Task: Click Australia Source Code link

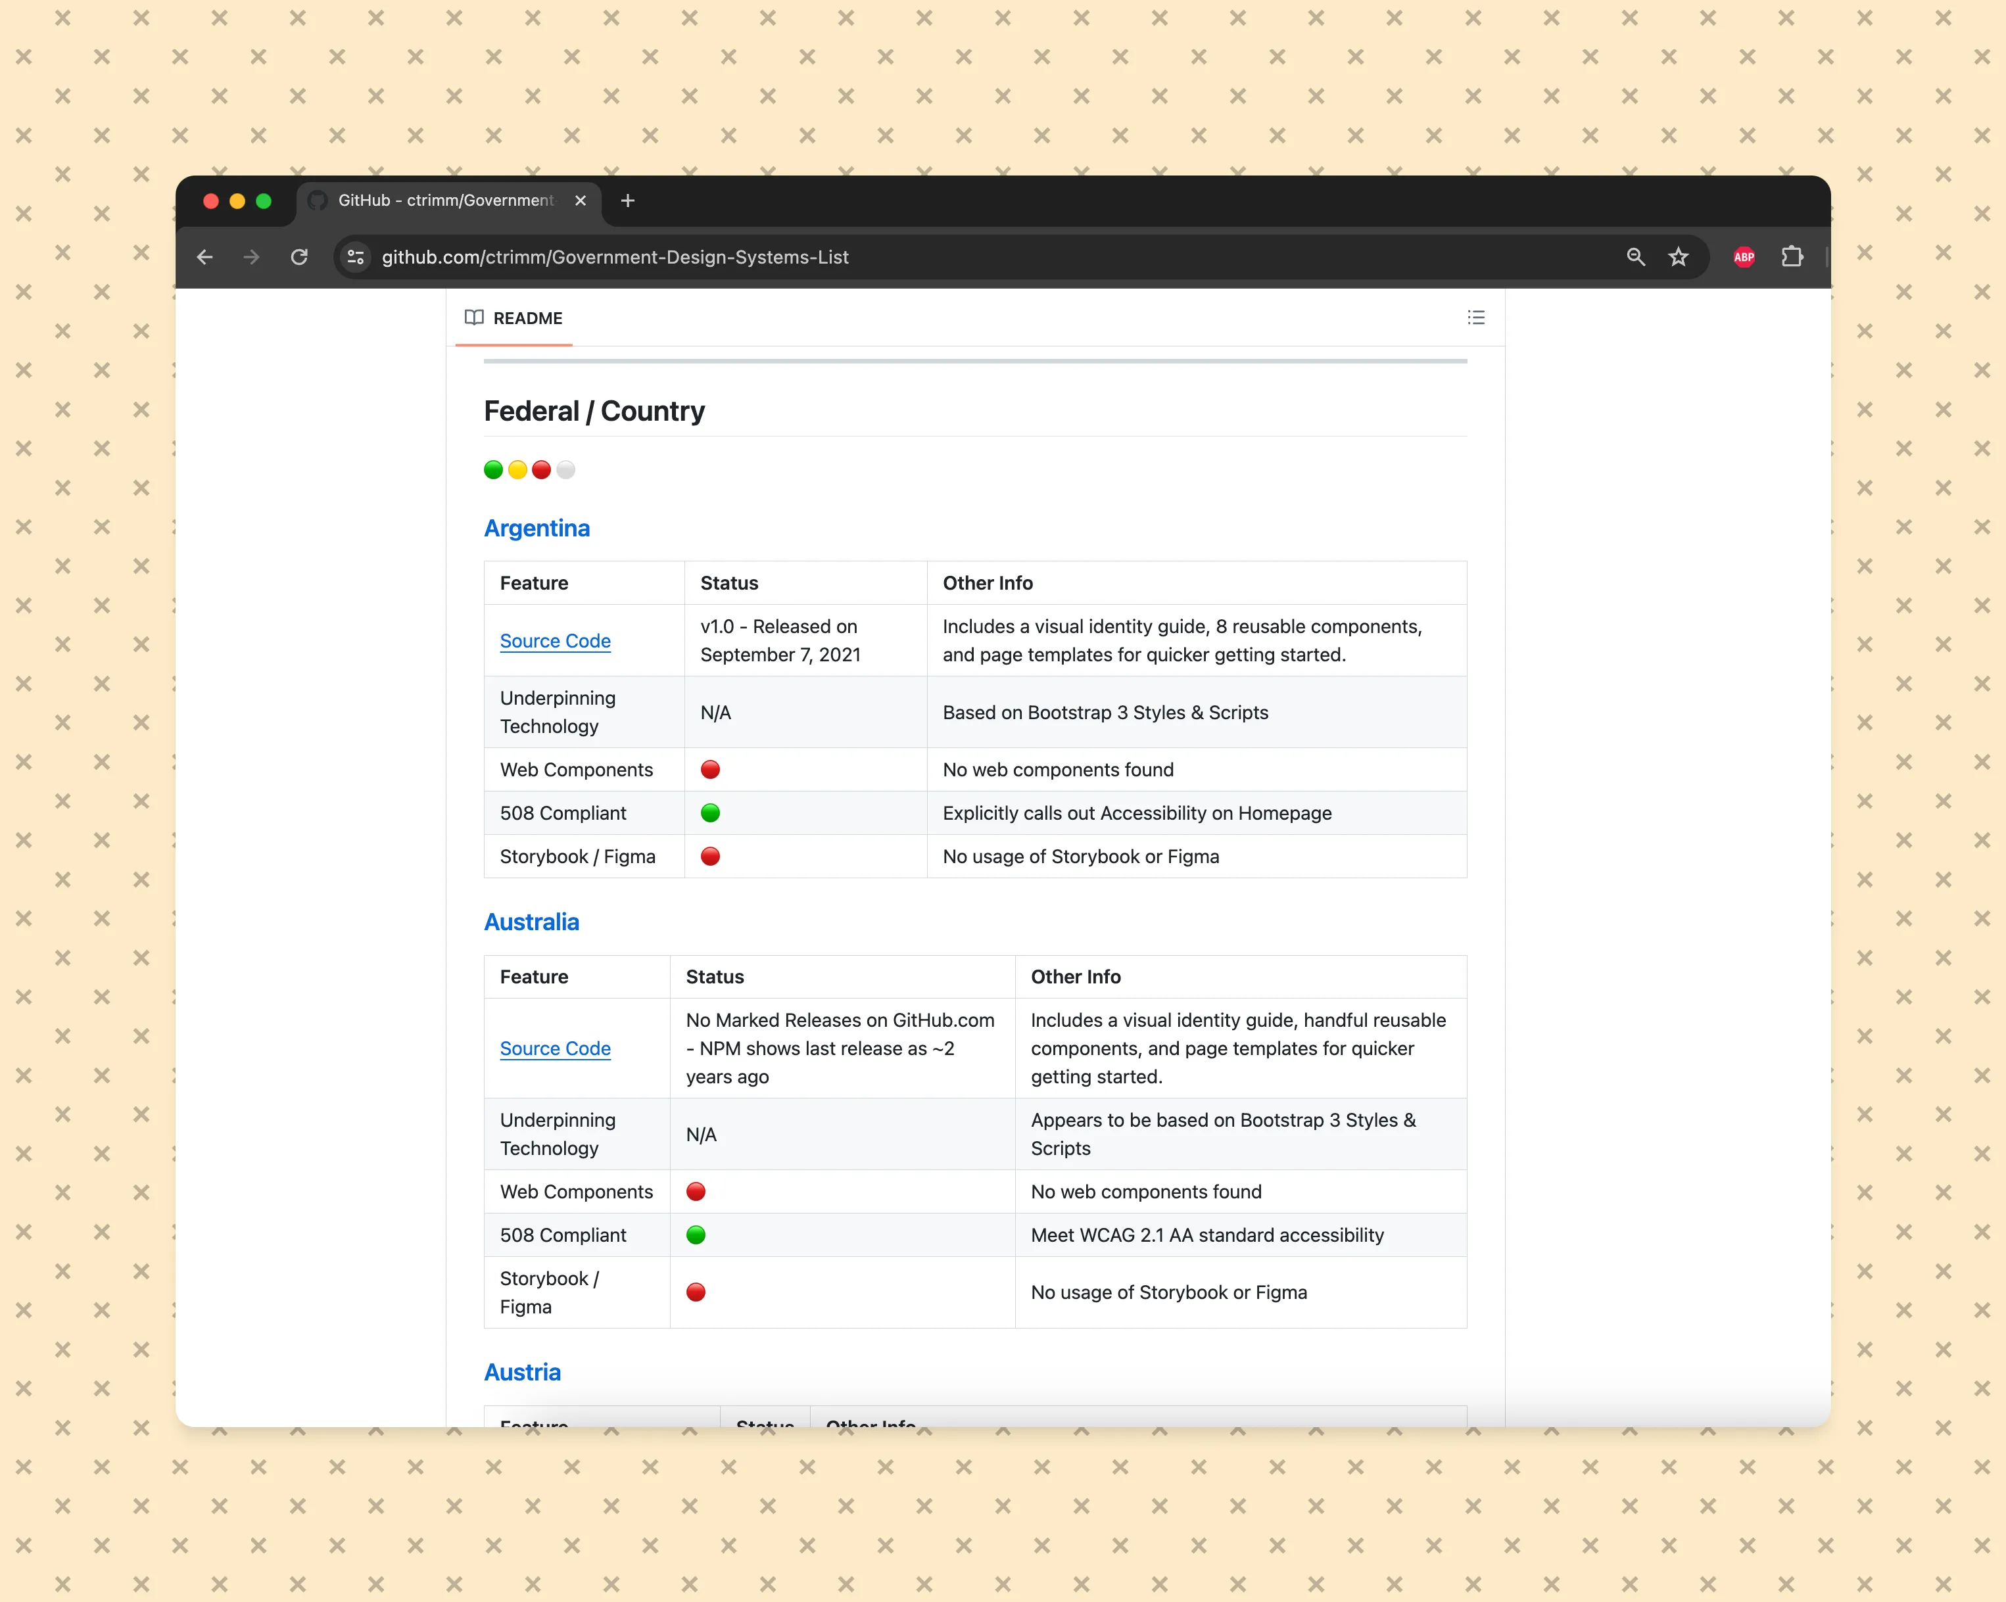Action: (x=554, y=1048)
